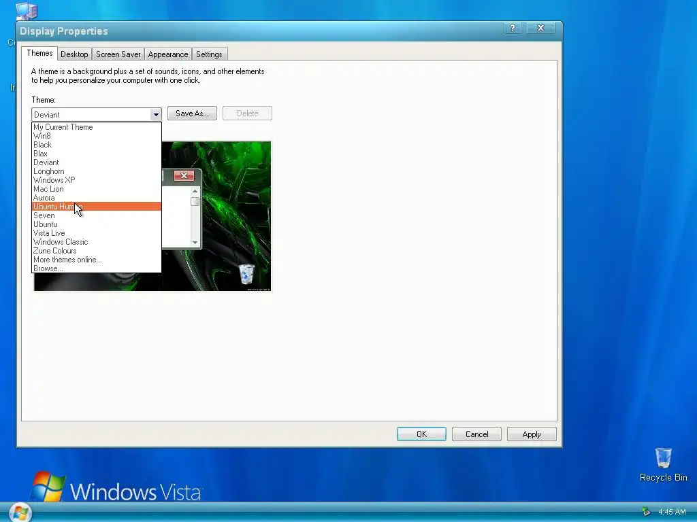Image resolution: width=697 pixels, height=522 pixels.
Task: Click the Apply button
Action: tap(532, 434)
